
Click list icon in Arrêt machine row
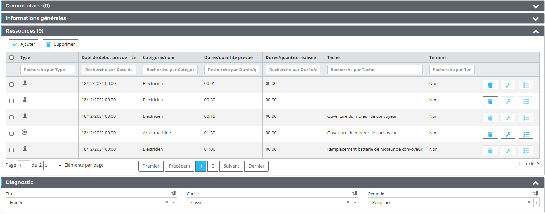click(x=526, y=134)
